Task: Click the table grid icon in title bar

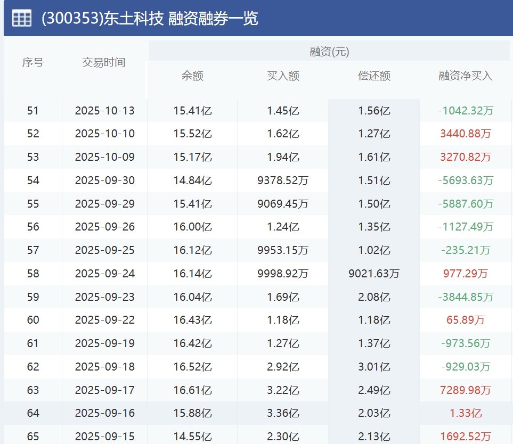Action: tap(22, 18)
